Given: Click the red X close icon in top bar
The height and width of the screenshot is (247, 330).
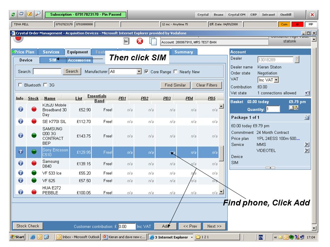Looking at the screenshot, I should [x=312, y=14].
